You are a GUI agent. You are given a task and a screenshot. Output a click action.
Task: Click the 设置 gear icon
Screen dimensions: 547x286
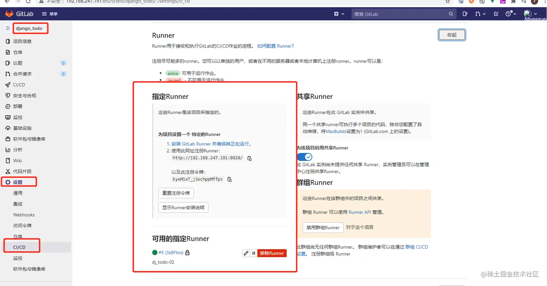(8, 182)
